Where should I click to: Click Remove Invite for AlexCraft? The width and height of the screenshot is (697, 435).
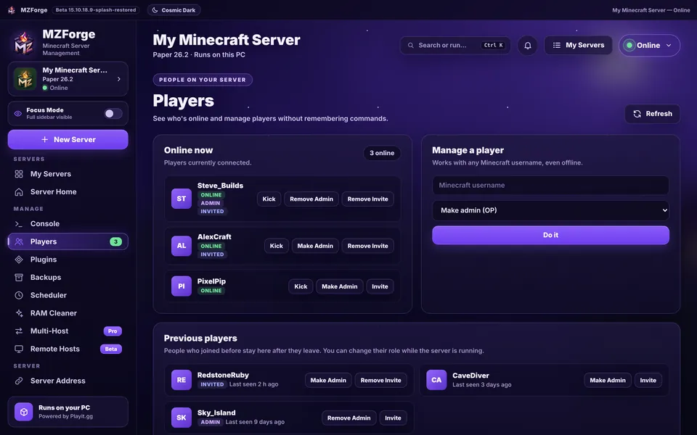[x=367, y=246]
